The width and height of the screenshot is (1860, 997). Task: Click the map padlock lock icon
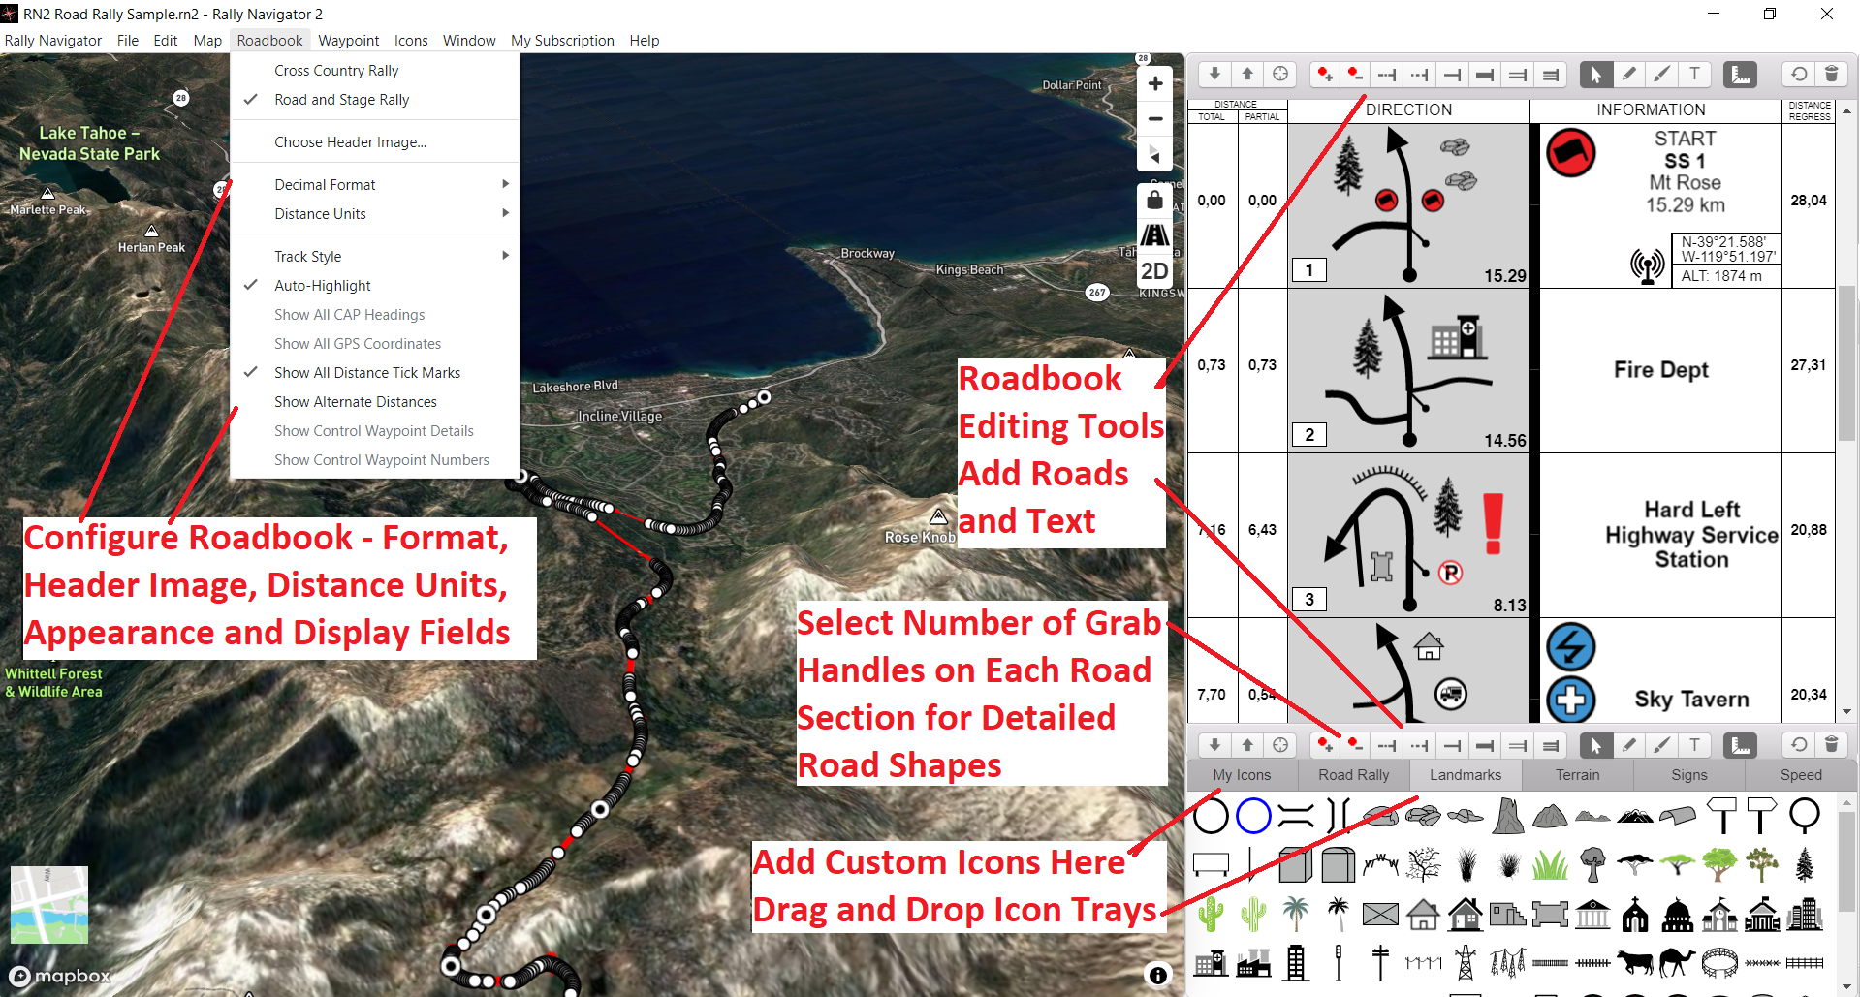point(1154,200)
